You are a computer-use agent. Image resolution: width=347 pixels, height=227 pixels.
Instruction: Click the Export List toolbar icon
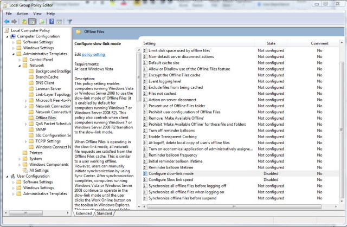42,22
